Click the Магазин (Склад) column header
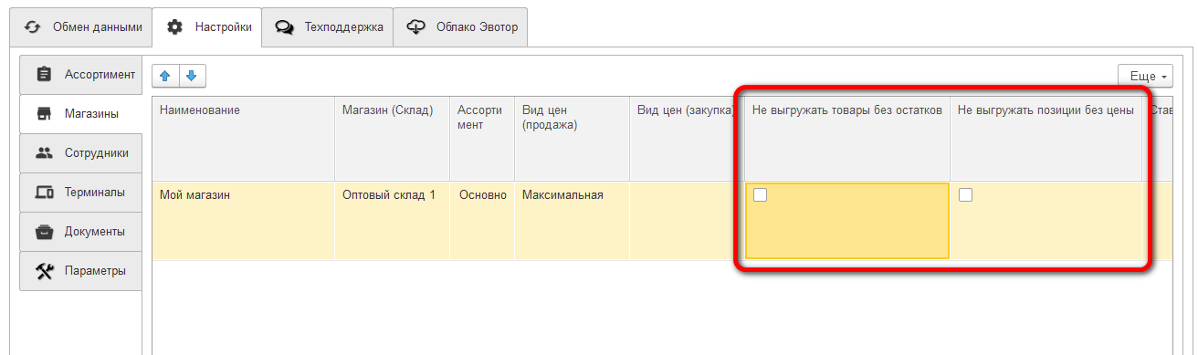The height and width of the screenshot is (355, 1198). click(392, 138)
